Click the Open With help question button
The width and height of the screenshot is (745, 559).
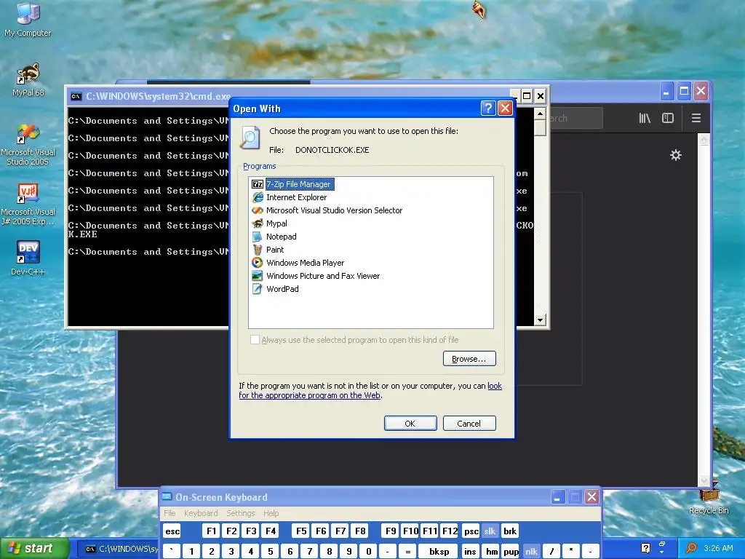tap(488, 108)
